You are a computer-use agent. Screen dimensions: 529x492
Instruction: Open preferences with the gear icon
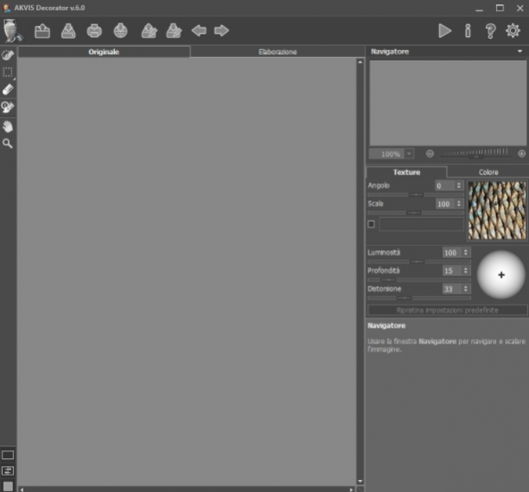pyautogui.click(x=513, y=31)
